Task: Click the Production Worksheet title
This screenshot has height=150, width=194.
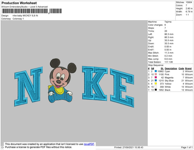Action: click(x=19, y=3)
